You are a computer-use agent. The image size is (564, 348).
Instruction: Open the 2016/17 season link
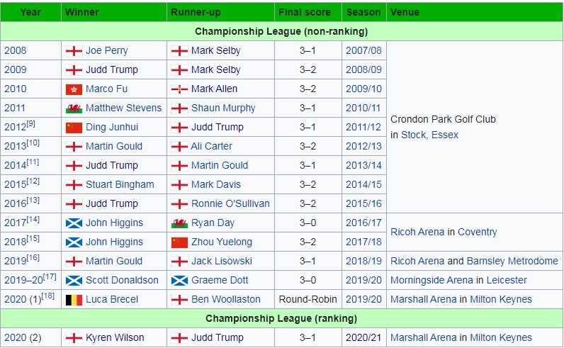363,223
